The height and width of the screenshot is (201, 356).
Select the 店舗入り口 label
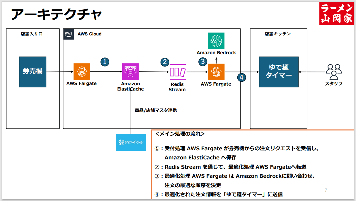point(32,34)
